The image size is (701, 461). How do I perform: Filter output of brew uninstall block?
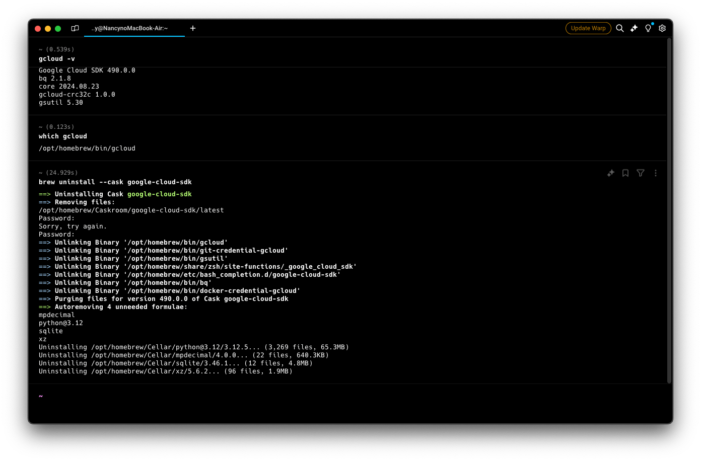641,173
